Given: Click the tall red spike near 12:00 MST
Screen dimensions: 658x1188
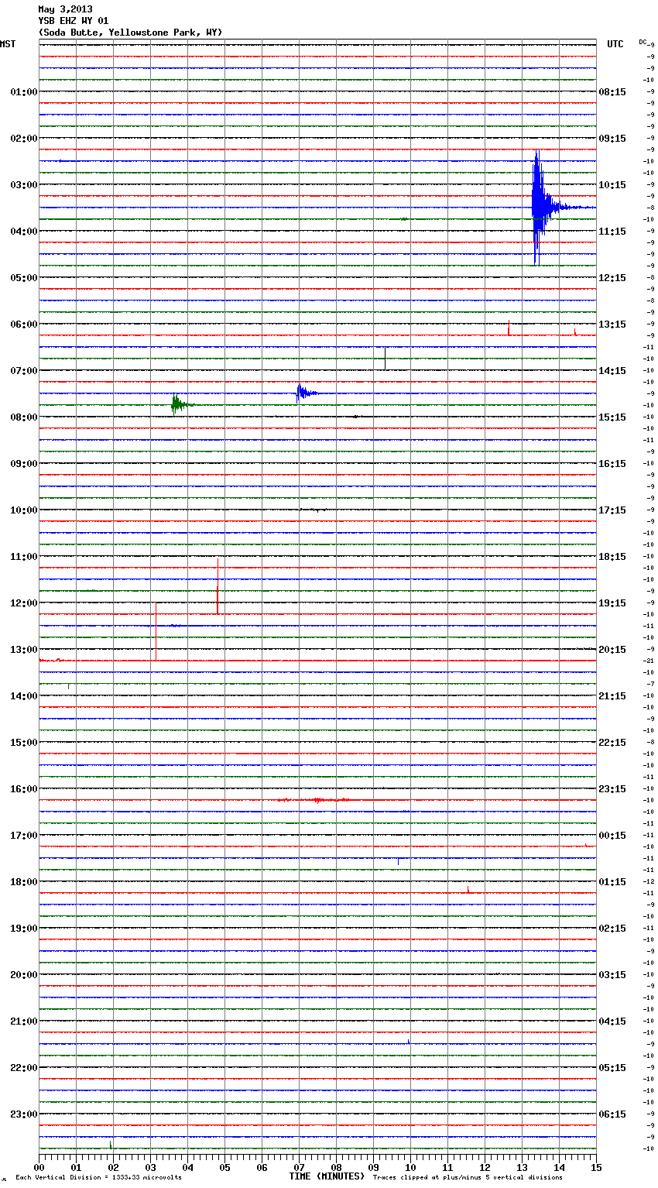Looking at the screenshot, I should click(x=218, y=586).
